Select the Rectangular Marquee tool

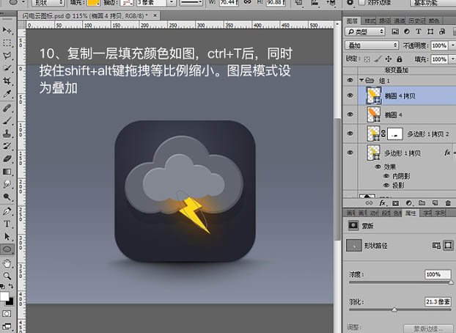tap(7, 43)
